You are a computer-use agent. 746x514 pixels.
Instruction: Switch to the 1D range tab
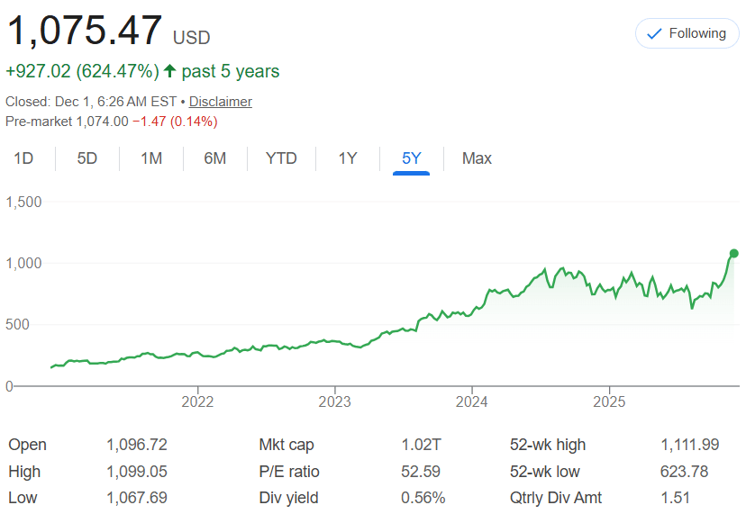pyautogui.click(x=23, y=158)
